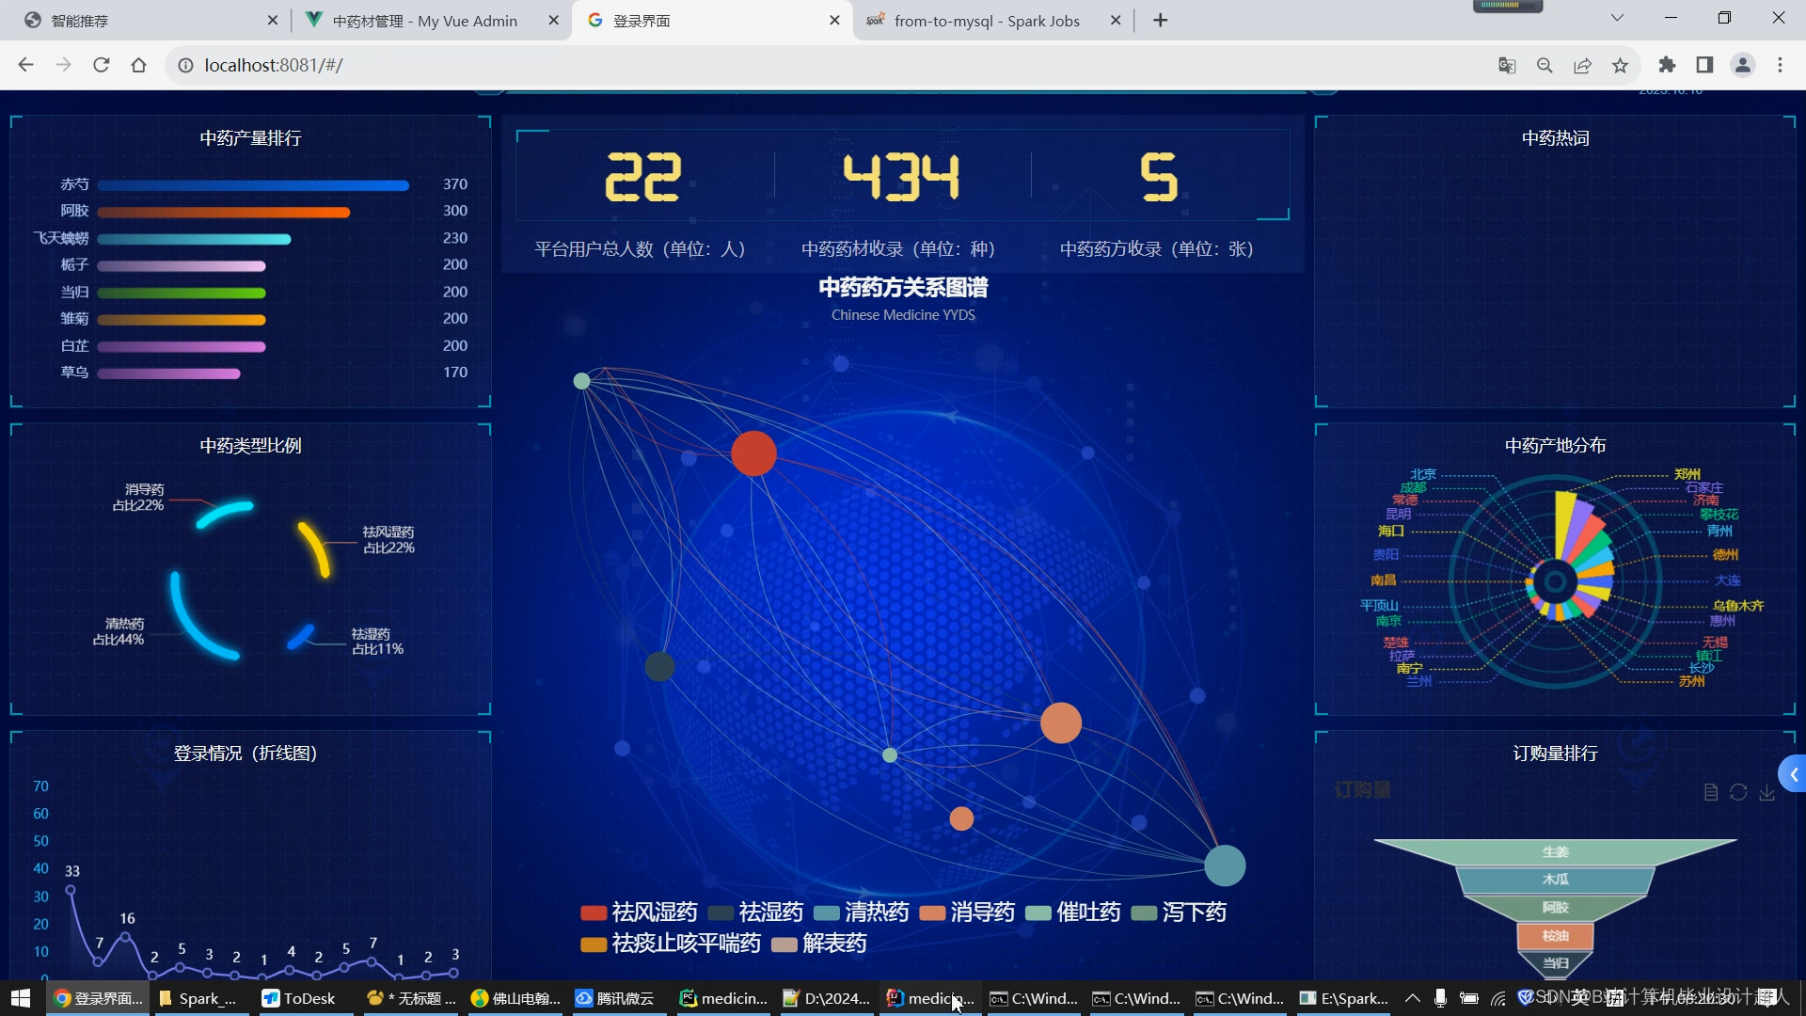1806x1016 pixels.
Task: Reload the current page
Action: (102, 65)
